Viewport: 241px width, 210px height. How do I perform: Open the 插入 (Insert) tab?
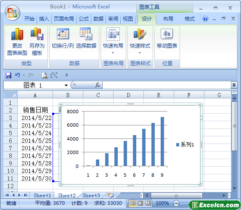44,19
